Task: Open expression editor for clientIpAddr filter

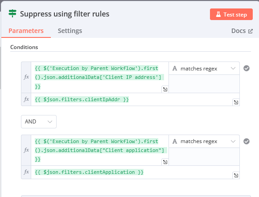Action: (x=236, y=103)
